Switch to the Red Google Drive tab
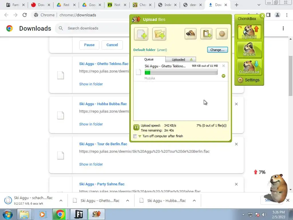 (66, 5)
